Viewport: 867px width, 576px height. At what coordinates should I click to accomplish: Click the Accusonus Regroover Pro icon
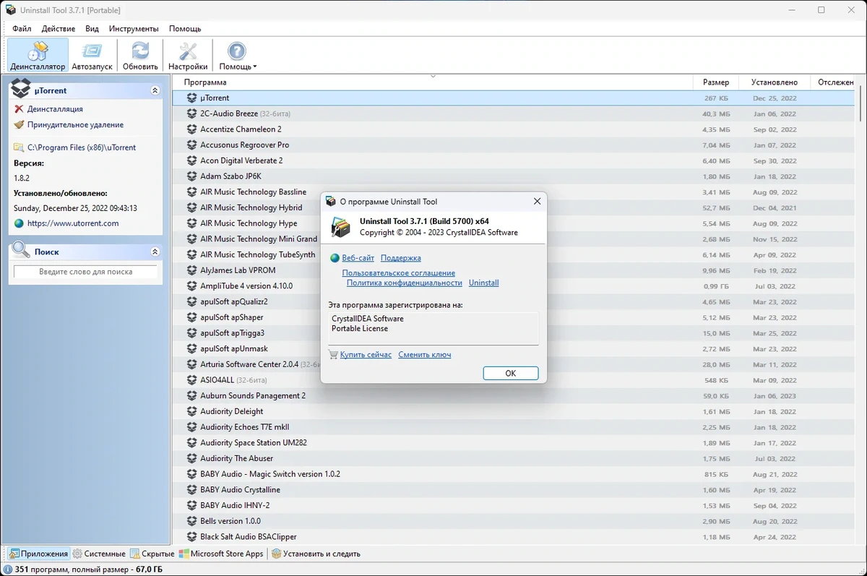click(191, 145)
